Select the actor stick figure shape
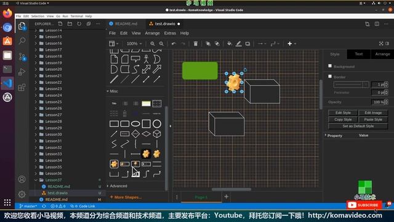 coord(146,59)
